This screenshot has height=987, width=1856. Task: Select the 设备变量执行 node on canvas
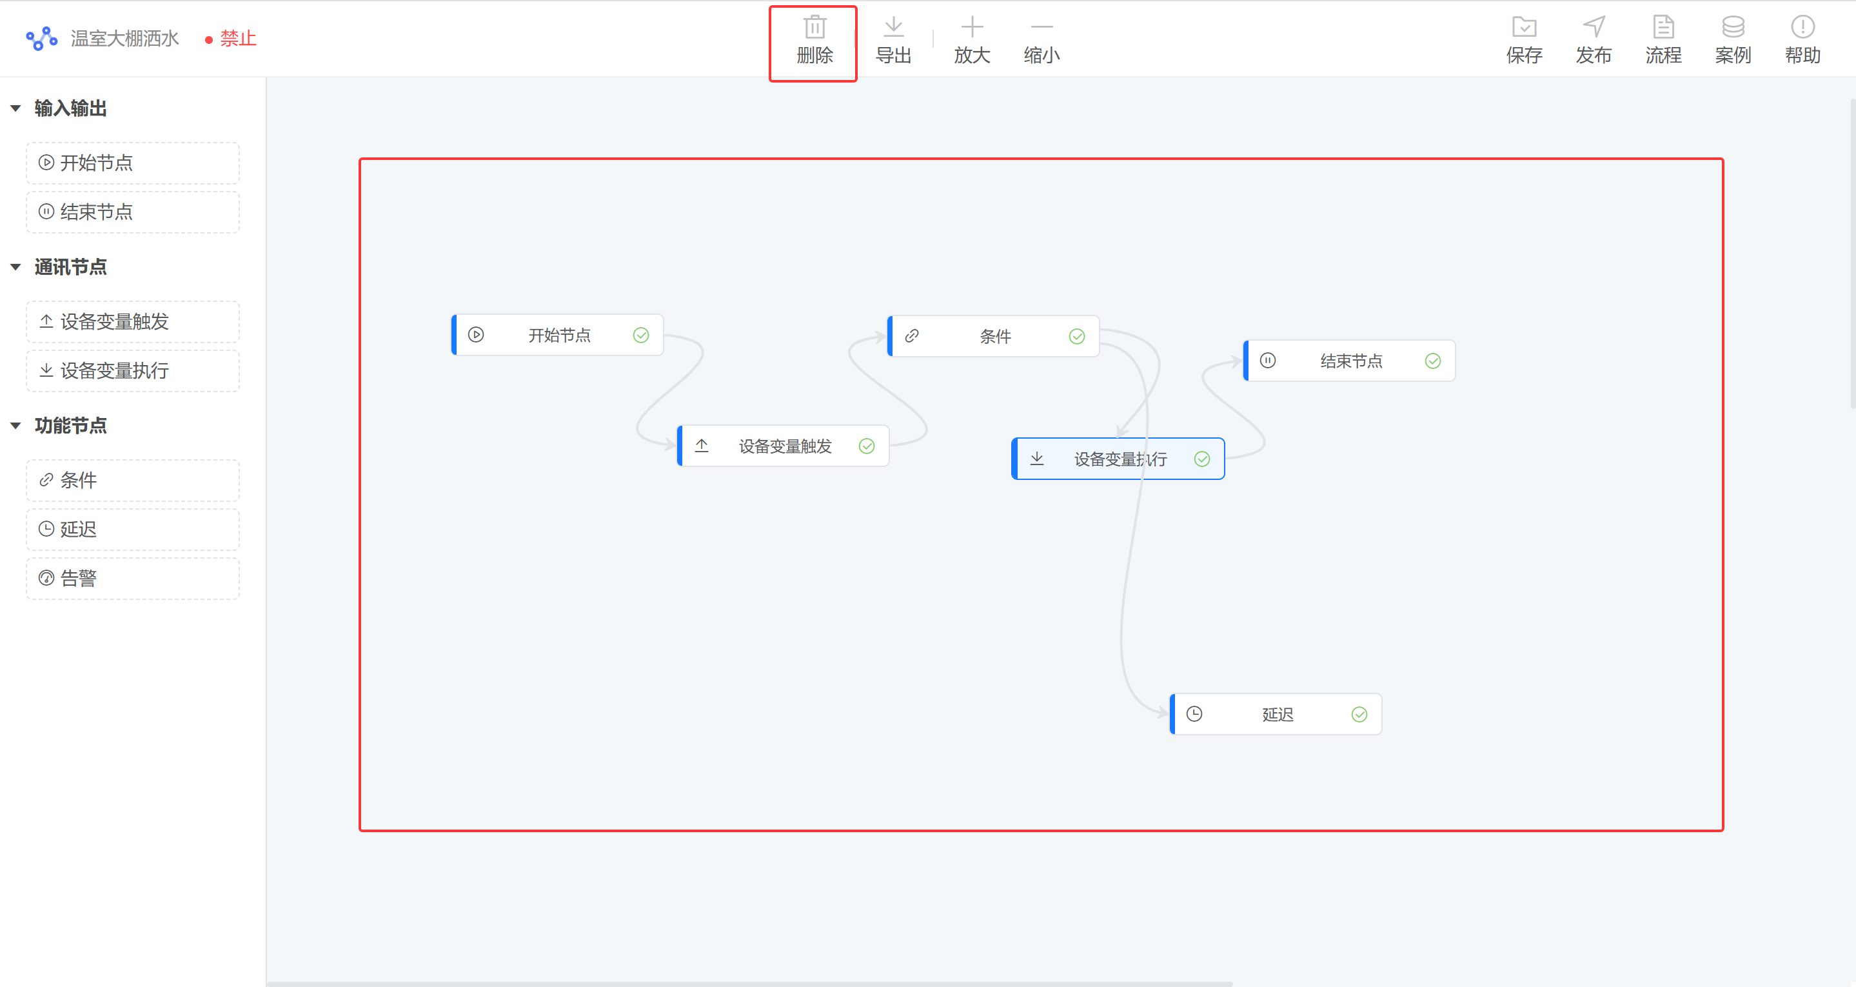pyautogui.click(x=1118, y=459)
